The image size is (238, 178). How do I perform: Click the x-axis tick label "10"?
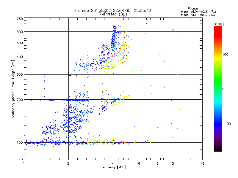(x=172, y=163)
